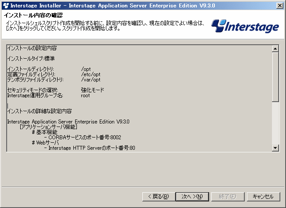Click the disabled 終了(F) button

[x=228, y=197]
